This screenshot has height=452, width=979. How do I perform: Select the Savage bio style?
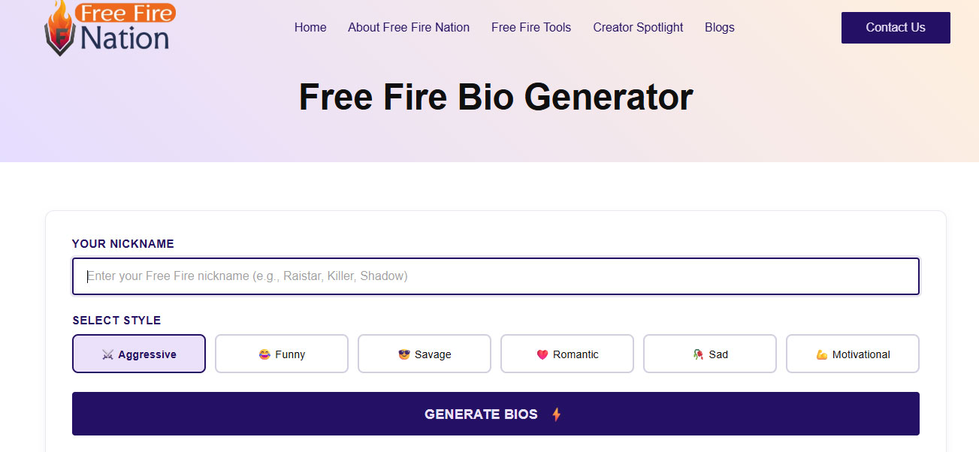click(x=424, y=353)
